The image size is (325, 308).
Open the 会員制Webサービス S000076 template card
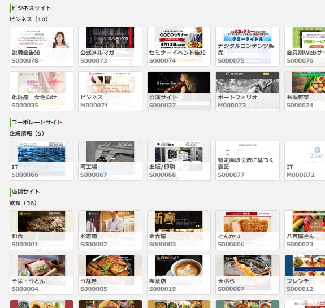click(x=305, y=47)
